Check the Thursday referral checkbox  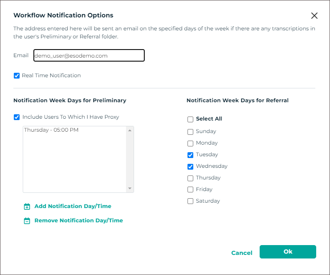pos(191,178)
